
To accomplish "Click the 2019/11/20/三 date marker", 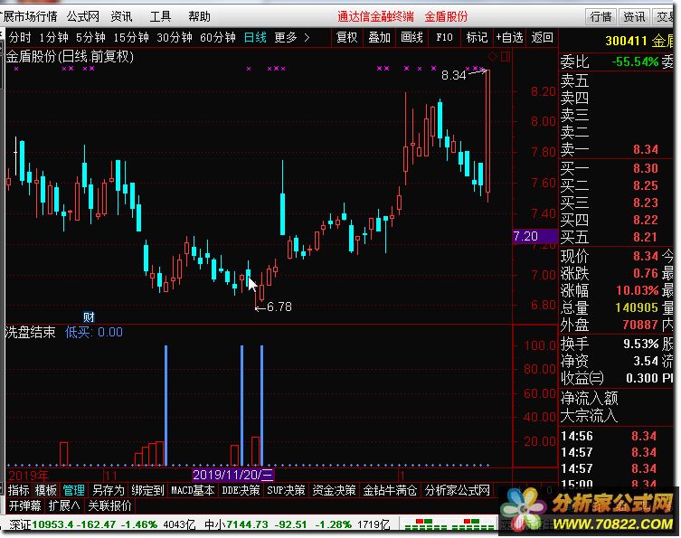I will click(233, 475).
